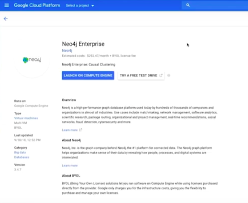Click the About BYOL heading
Image resolution: width=248 pixels, height=203 pixels.
tap(71, 176)
